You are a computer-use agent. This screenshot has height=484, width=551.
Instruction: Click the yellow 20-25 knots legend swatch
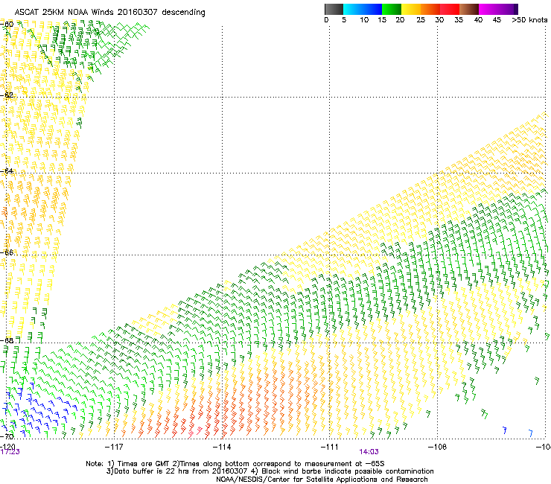click(411, 9)
